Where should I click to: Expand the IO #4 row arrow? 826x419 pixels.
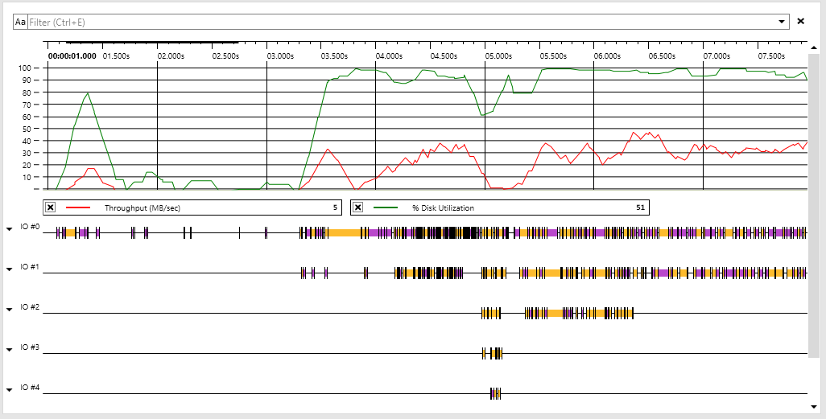pos(9,390)
